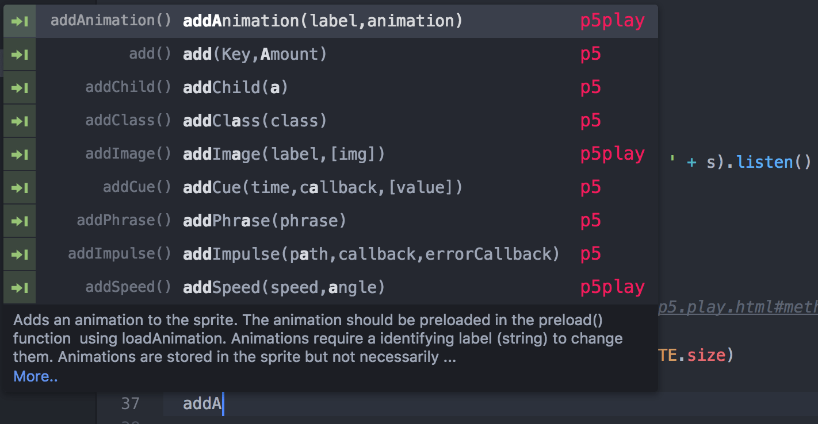Viewport: 818px width, 424px height.
Task: Click the snippet icon beside addAnimation()
Action: coord(20,21)
